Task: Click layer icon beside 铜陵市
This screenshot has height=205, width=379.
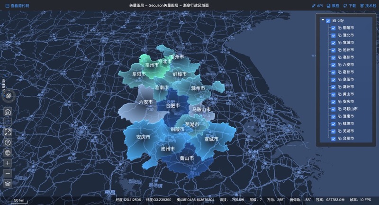Action: pyautogui.click(x=340, y=28)
